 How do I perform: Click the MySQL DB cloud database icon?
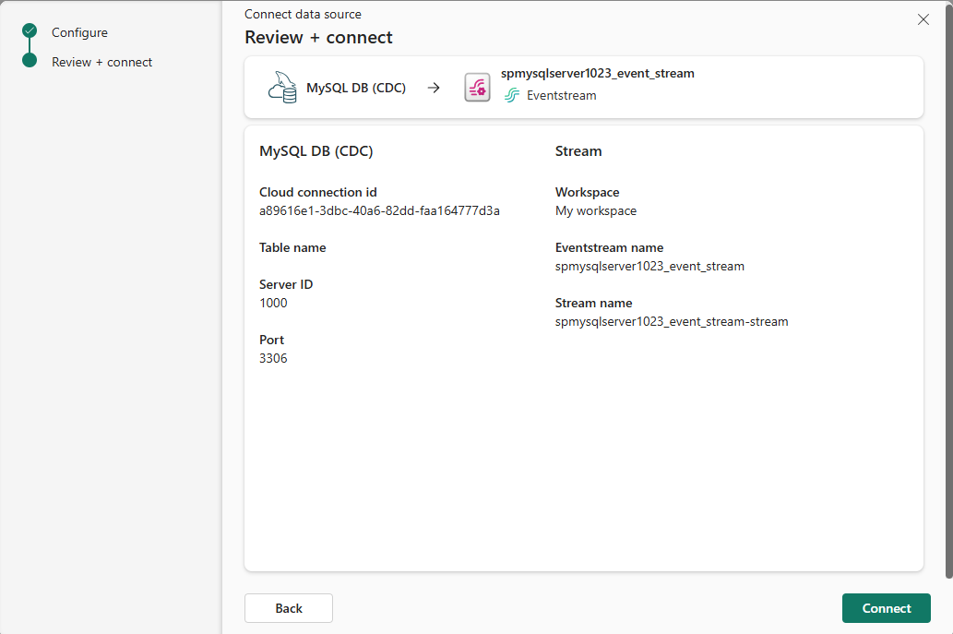[280, 88]
